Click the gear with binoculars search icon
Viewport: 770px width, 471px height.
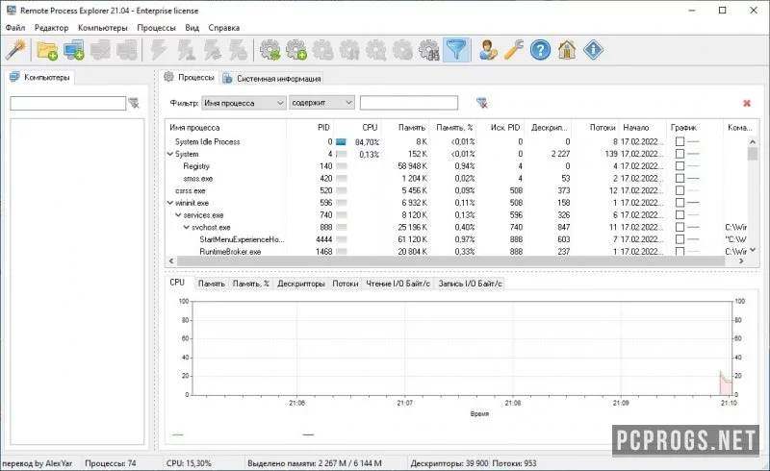click(x=429, y=50)
